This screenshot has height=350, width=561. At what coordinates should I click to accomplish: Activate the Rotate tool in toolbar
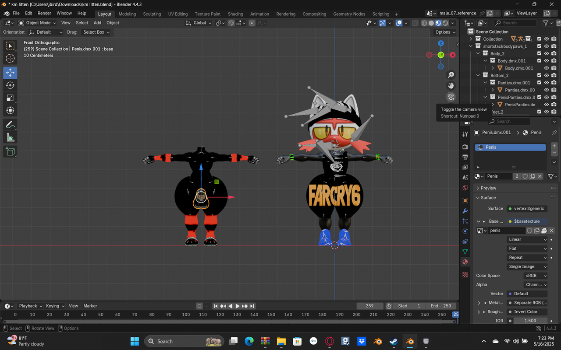[10, 85]
